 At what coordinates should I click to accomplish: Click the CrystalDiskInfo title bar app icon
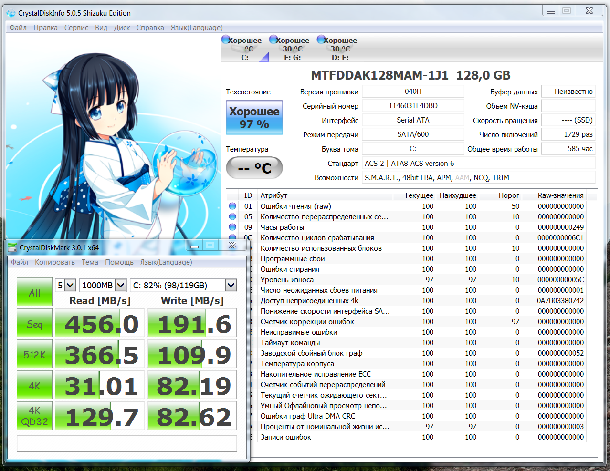[x=11, y=13]
